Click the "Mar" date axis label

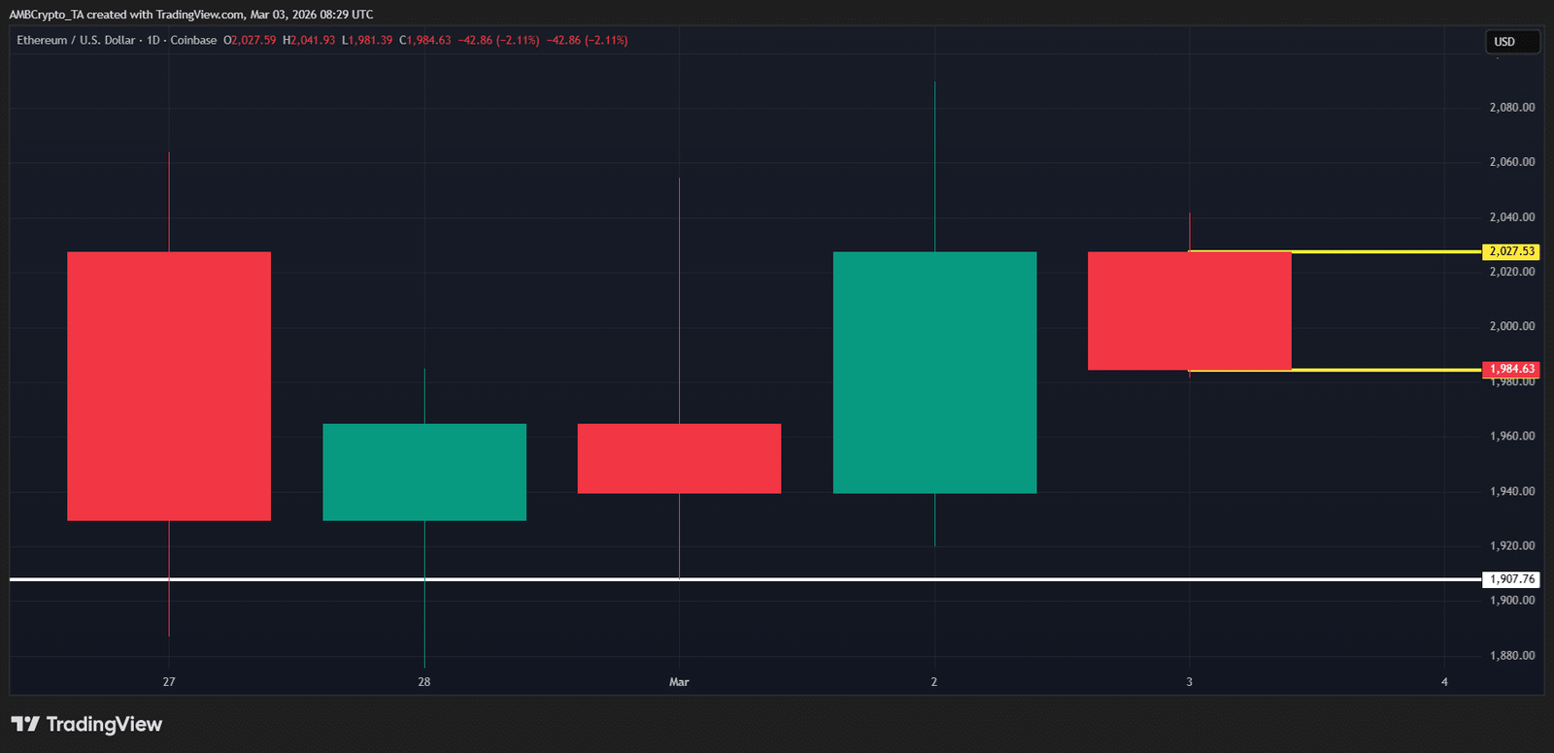pyautogui.click(x=679, y=682)
